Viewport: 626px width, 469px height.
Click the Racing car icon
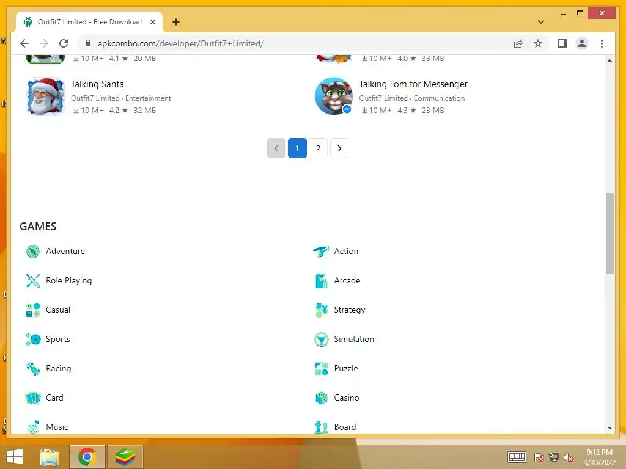point(33,368)
